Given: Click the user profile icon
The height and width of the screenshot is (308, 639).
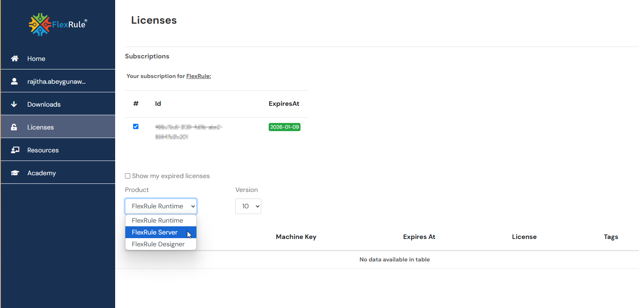Looking at the screenshot, I should [14, 81].
